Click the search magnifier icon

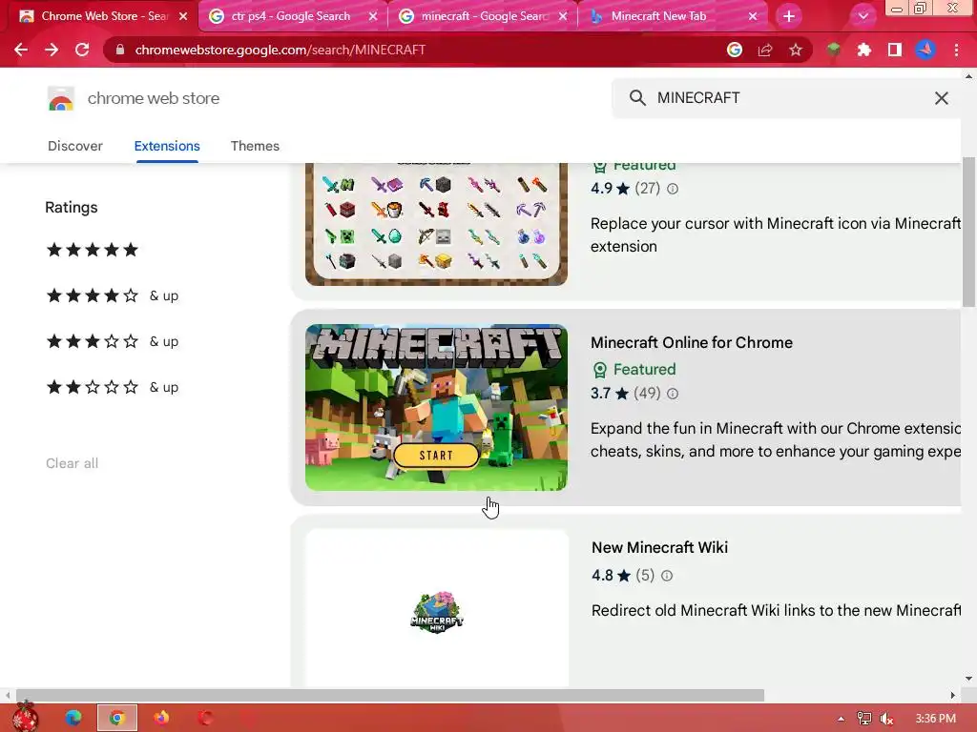click(636, 98)
